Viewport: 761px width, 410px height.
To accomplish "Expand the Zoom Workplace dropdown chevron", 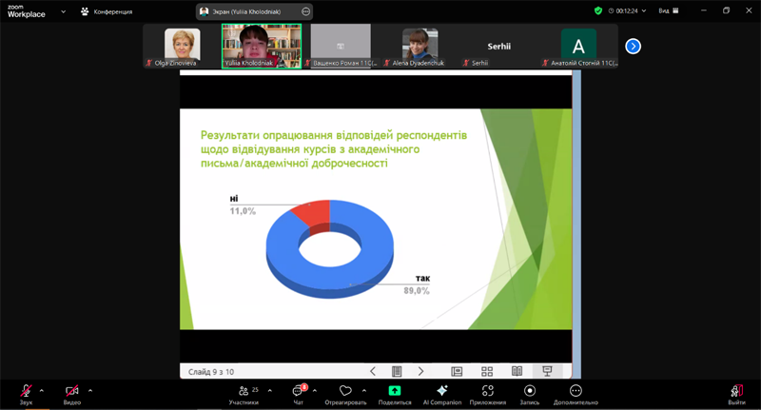I will tap(63, 11).
